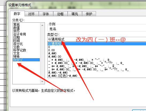Viewport: 146px width, 111px height.
Task: Select accounting format _ * #,##0_ without decimals
Action: tap(97, 60)
